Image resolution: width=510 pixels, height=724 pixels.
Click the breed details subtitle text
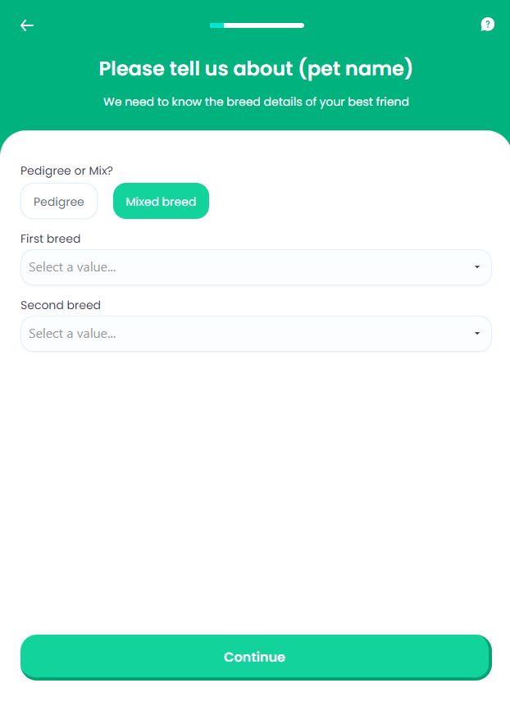coord(256,102)
